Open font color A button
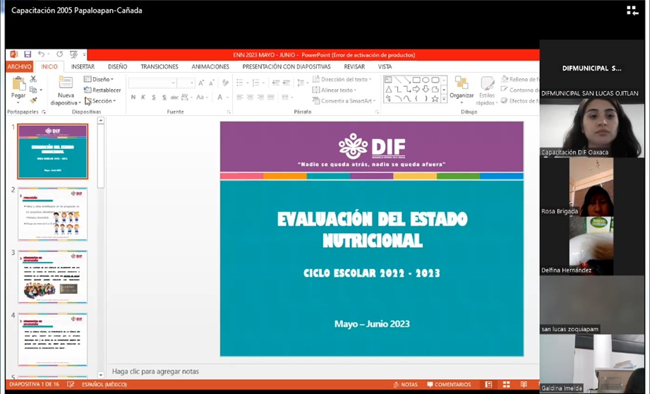This screenshot has width=650, height=394. 220,97
